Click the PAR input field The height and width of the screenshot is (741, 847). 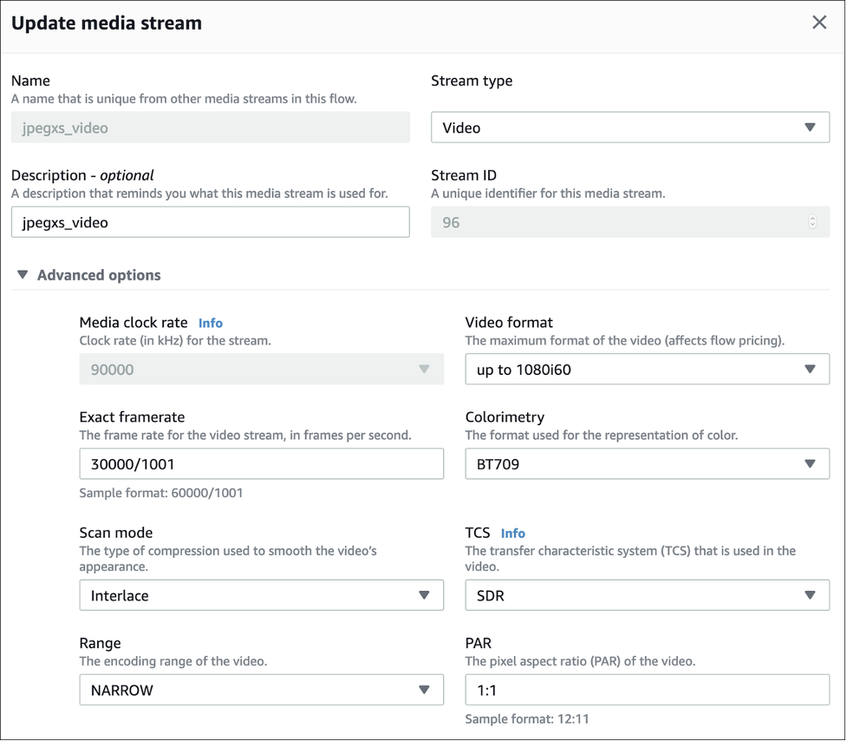646,690
